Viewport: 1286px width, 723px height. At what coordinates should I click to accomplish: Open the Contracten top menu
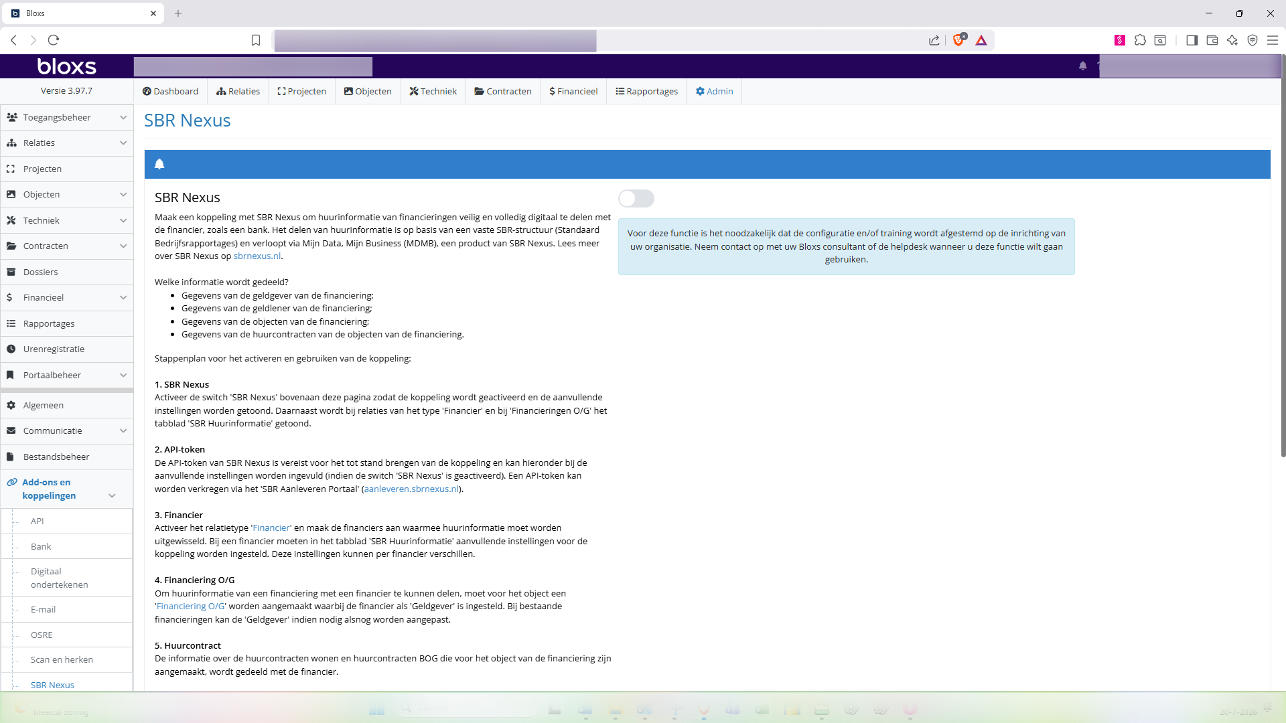point(503,91)
